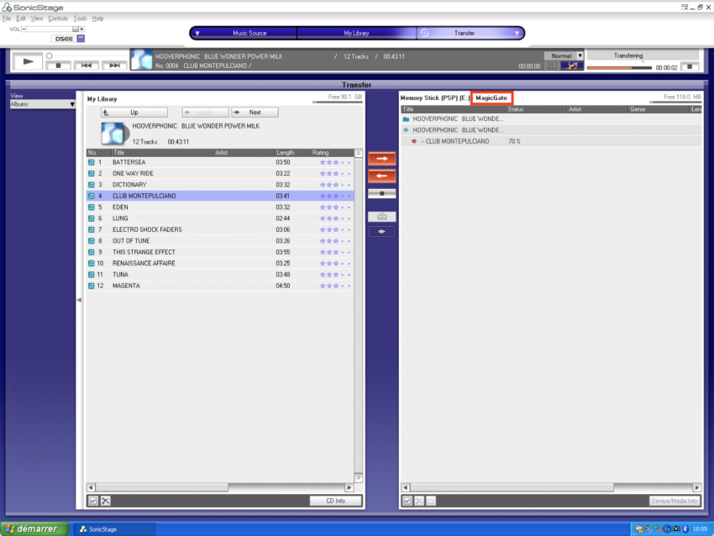Switch to the My Library tab
Image resolution: width=714 pixels, height=536 pixels.
356,34
